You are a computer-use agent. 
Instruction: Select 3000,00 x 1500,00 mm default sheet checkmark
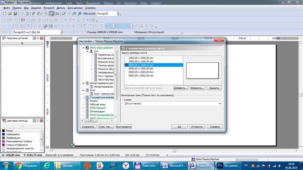[x=126, y=65]
